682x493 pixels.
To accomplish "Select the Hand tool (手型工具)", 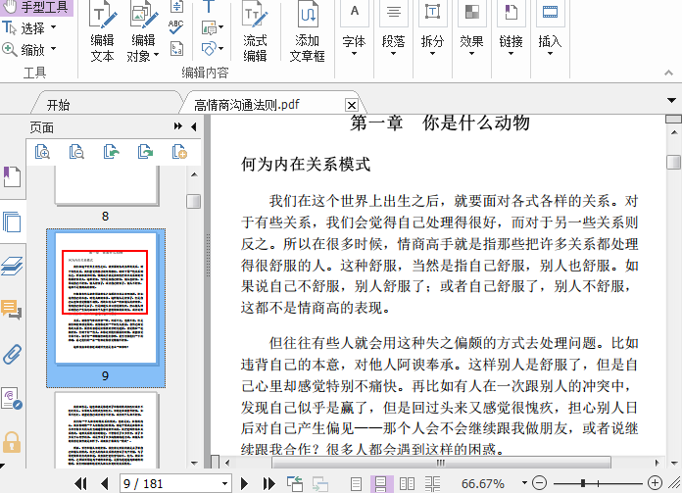I will click(x=36, y=7).
